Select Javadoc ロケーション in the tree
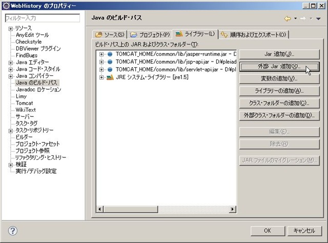 pos(38,90)
